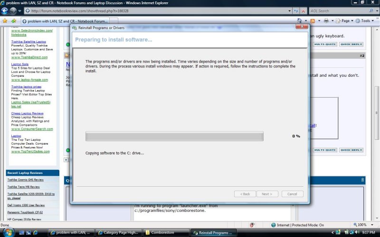Open the Tools menu
The height and width of the screenshot is (237, 380).
(365, 21)
